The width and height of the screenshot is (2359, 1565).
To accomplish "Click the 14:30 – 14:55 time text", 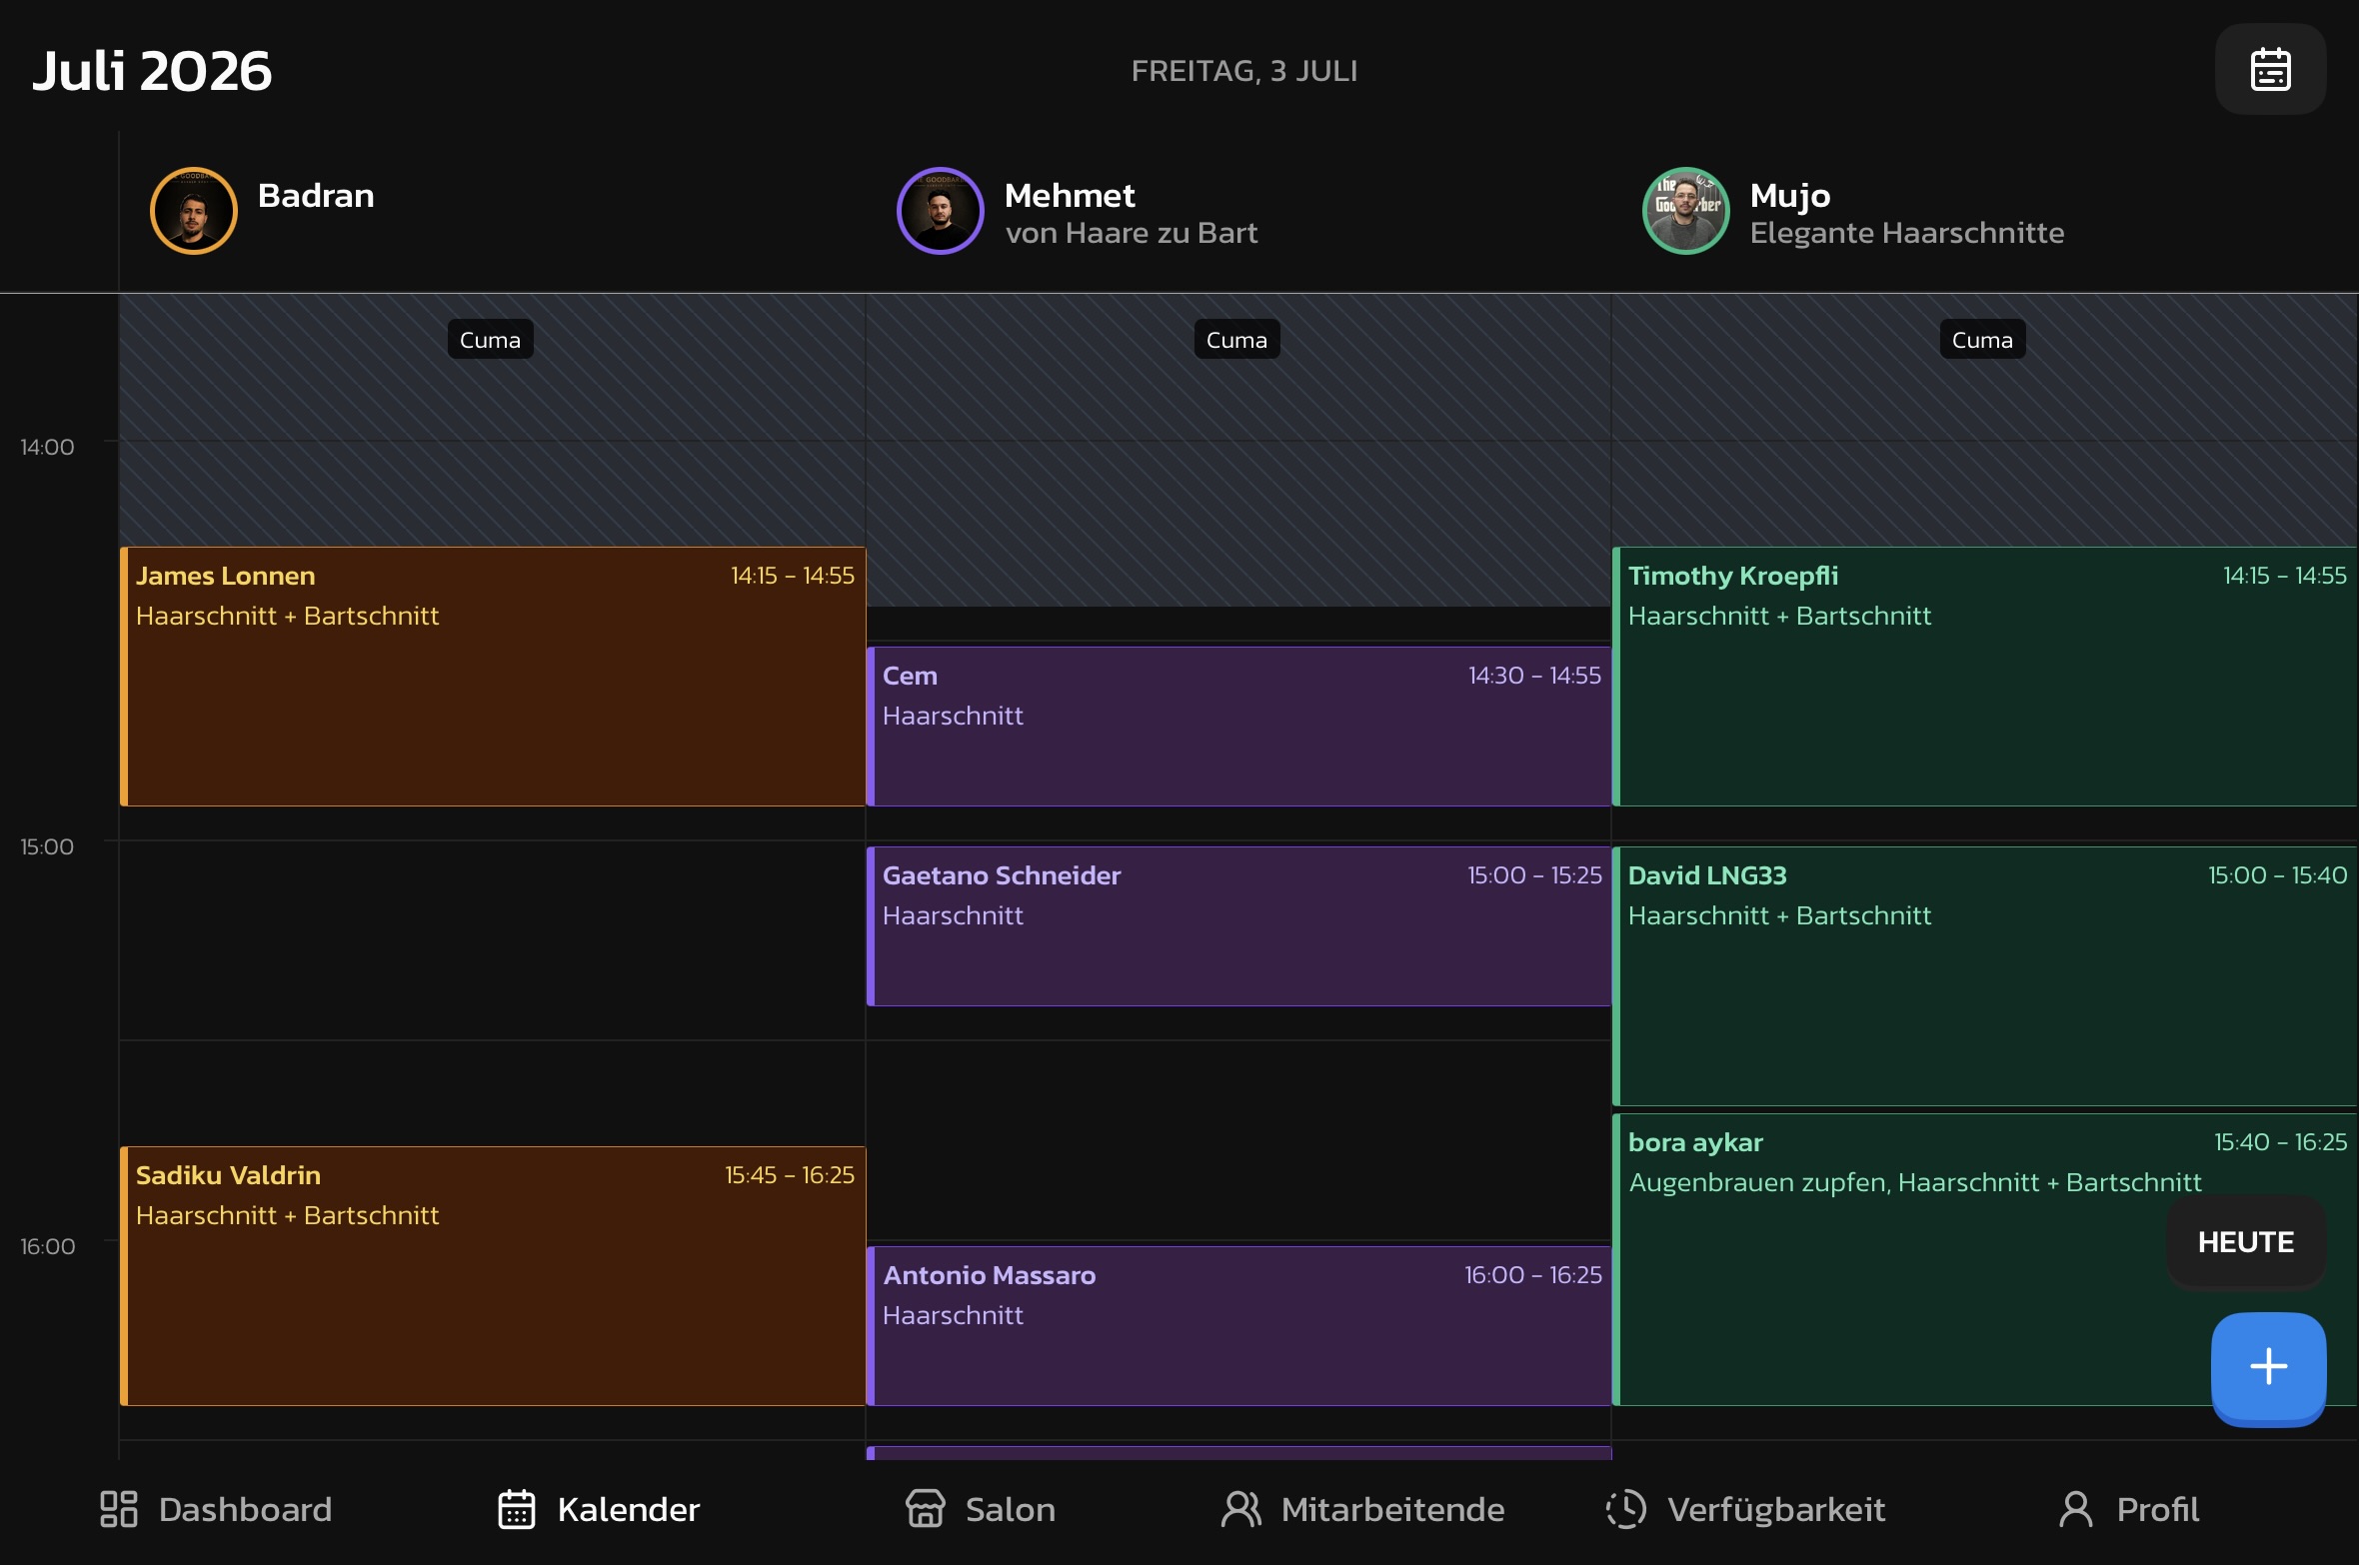I will click(1534, 676).
